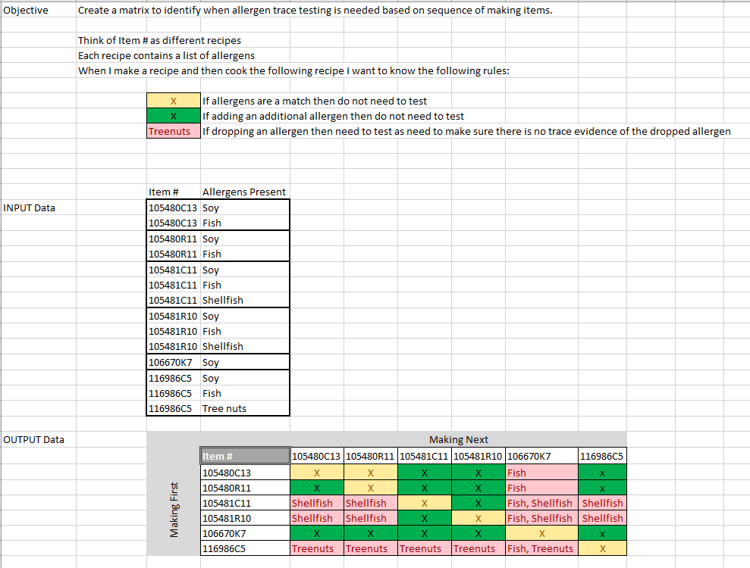Click the "INPUT Data" label

[29, 208]
